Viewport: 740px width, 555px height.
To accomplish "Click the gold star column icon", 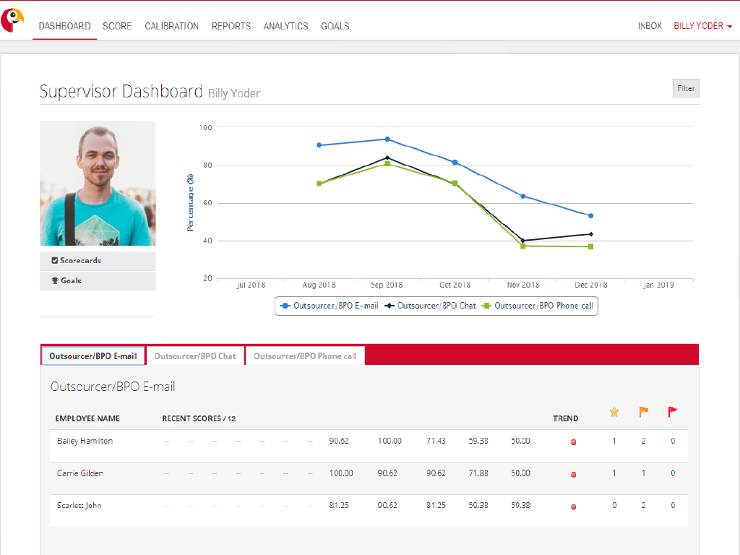I will [x=614, y=412].
